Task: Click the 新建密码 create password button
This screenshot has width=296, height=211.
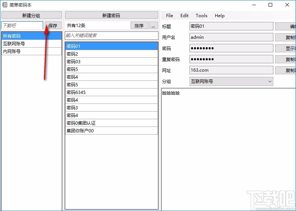Action: (x=111, y=15)
